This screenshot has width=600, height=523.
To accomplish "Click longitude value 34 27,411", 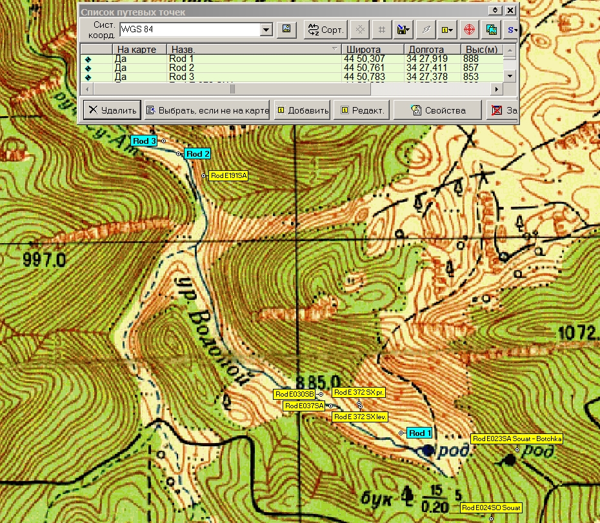I will 426,68.
